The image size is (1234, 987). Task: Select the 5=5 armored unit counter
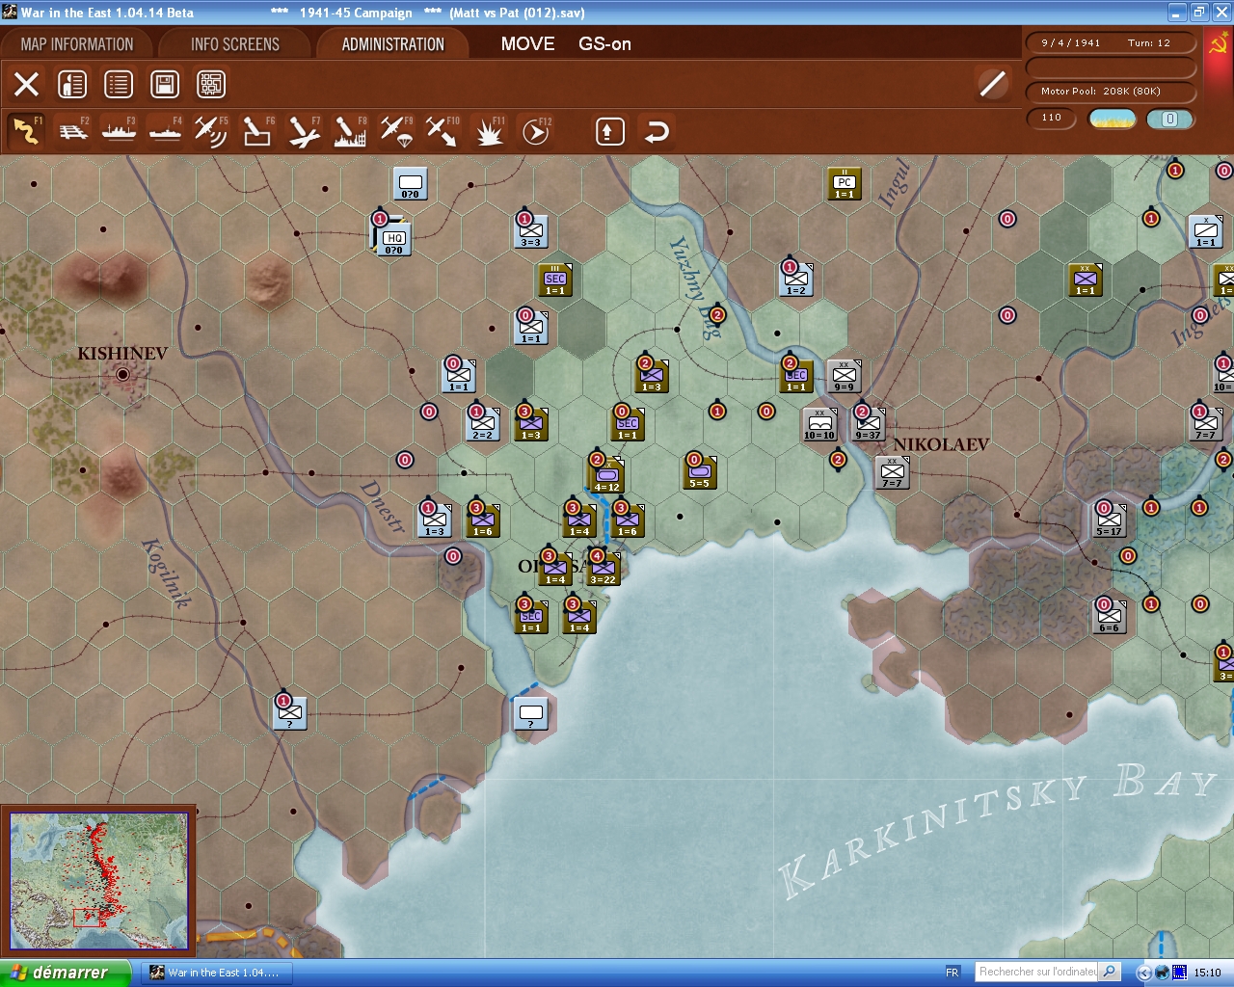click(x=699, y=471)
